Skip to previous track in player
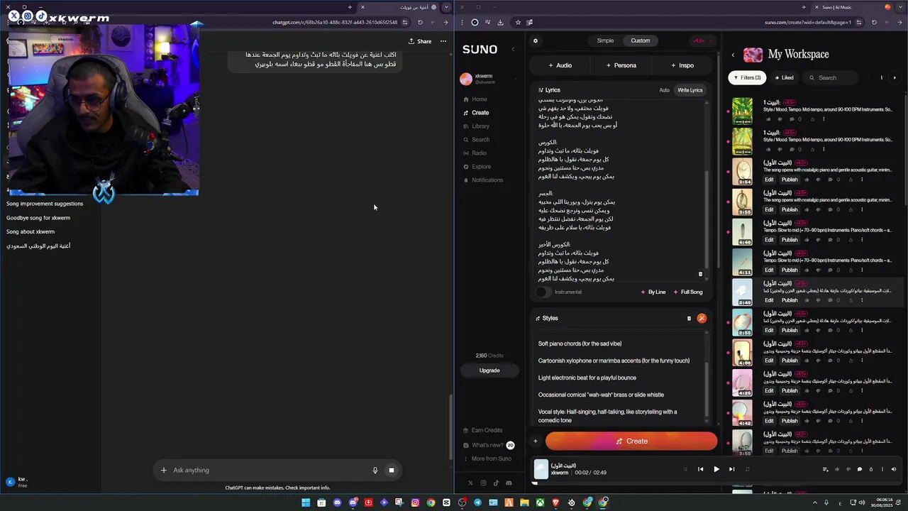 point(700,469)
